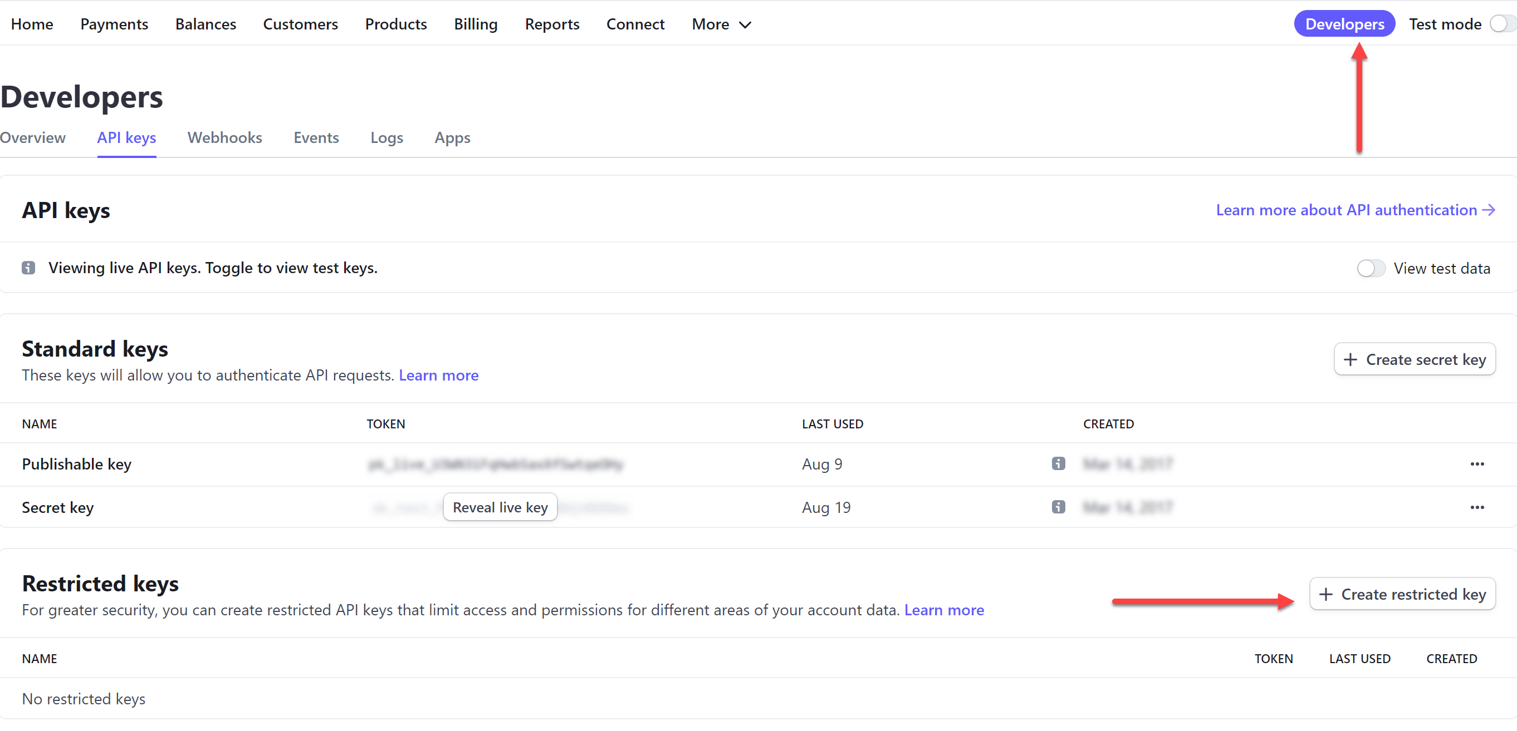Open more options for Publishable key
The image size is (1517, 731).
[x=1477, y=464]
